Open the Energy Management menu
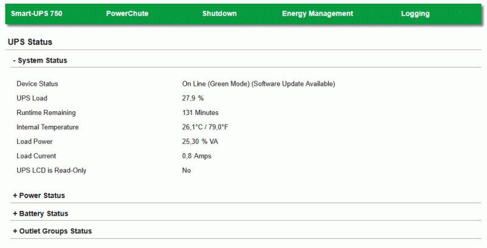 [317, 13]
